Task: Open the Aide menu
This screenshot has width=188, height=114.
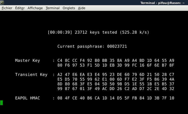Action: point(81,8)
